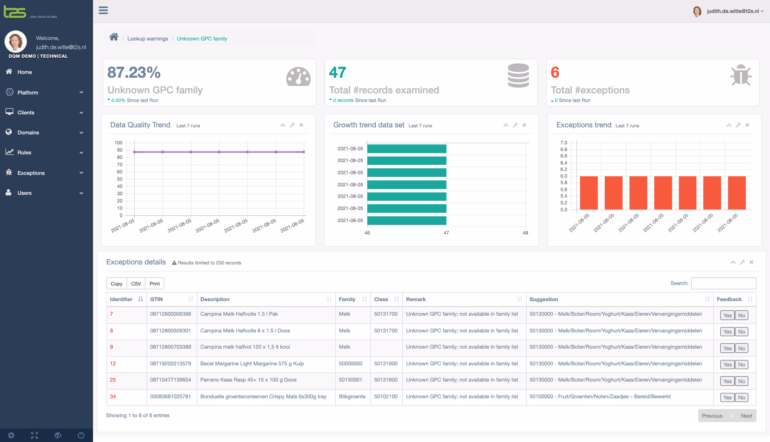
Task: Toggle fullscreen icon in sidebar footer
Action: (34, 435)
